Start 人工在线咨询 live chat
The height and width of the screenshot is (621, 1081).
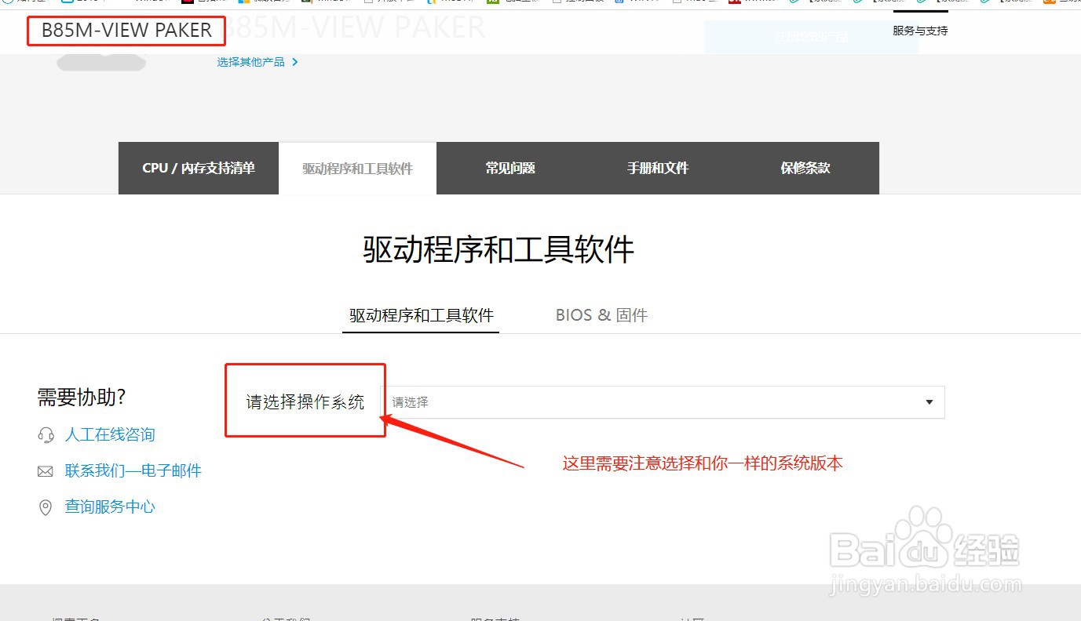109,434
